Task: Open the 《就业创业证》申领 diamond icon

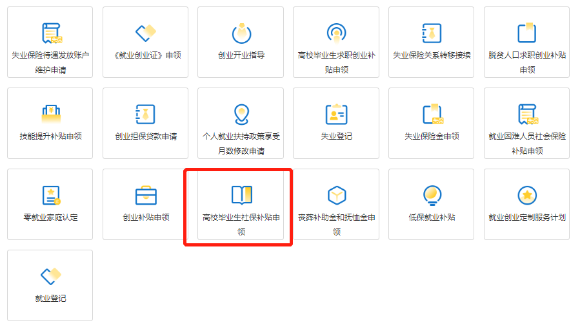Action: [x=146, y=33]
